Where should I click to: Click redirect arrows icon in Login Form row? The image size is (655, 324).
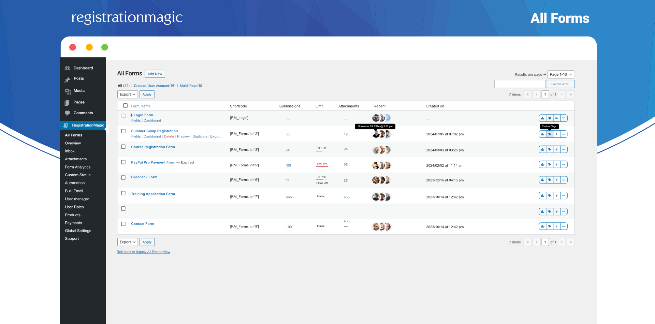pyautogui.click(x=564, y=118)
